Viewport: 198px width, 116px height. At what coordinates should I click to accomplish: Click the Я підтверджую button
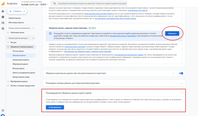pos(55,107)
